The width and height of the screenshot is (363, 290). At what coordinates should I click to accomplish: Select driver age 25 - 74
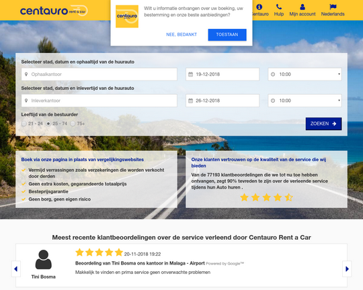point(48,124)
